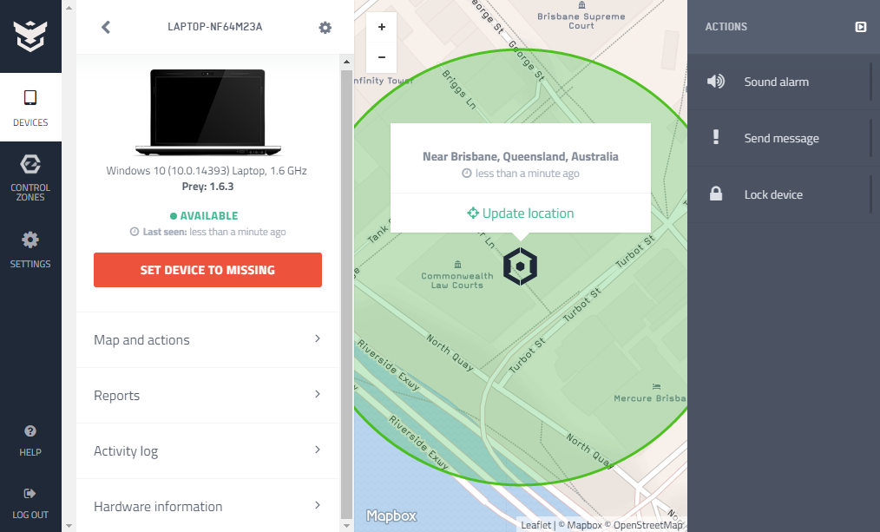Go to Settings in sidebar

(x=30, y=250)
